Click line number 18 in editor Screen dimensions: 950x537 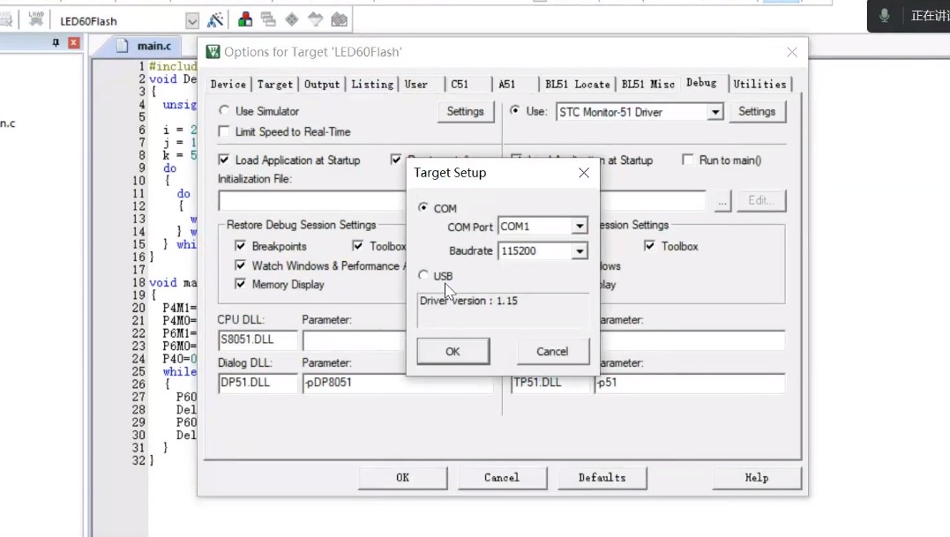pyautogui.click(x=138, y=283)
